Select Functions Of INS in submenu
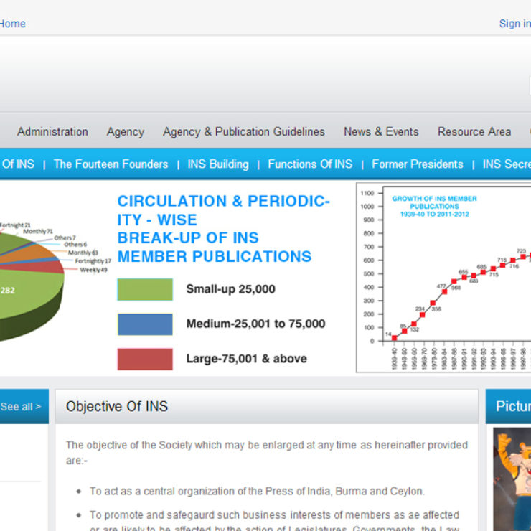The image size is (531, 531). (x=310, y=164)
